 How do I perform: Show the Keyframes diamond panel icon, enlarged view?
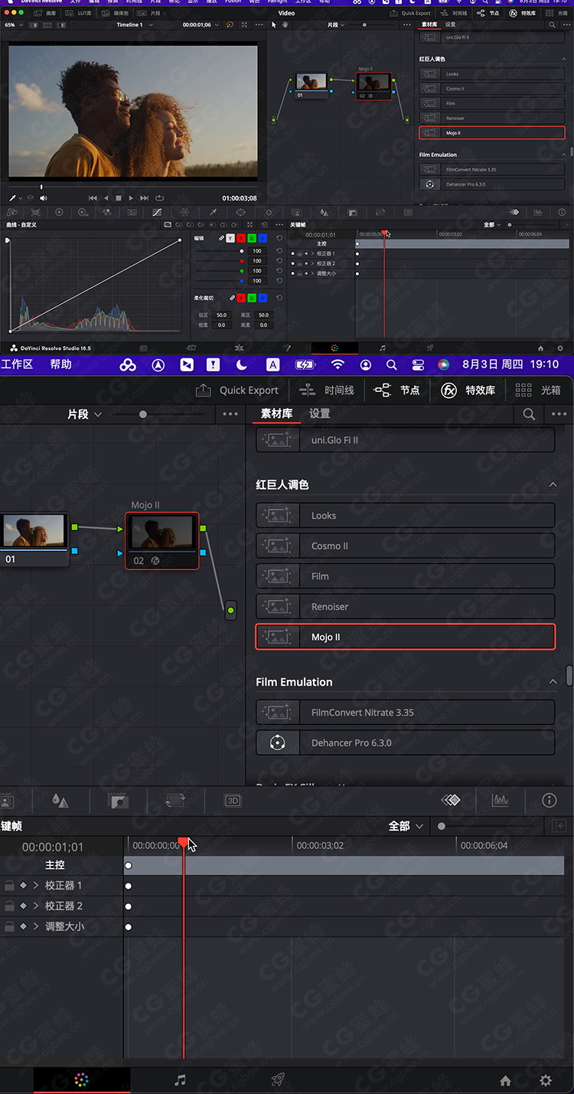click(x=451, y=800)
